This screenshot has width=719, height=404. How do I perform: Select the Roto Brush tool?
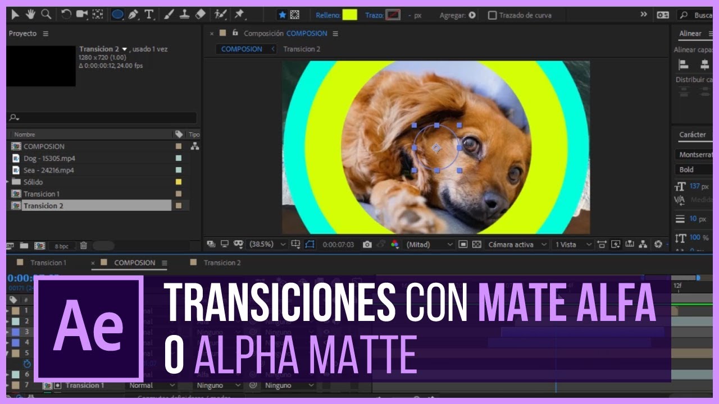220,15
